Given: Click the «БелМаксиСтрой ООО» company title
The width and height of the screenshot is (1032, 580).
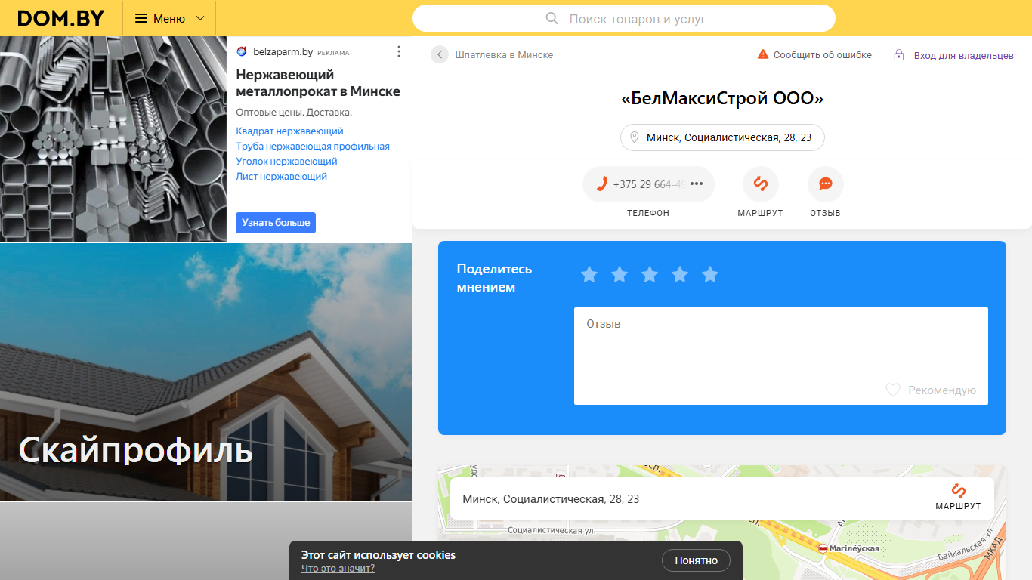Looking at the screenshot, I should click(x=722, y=99).
